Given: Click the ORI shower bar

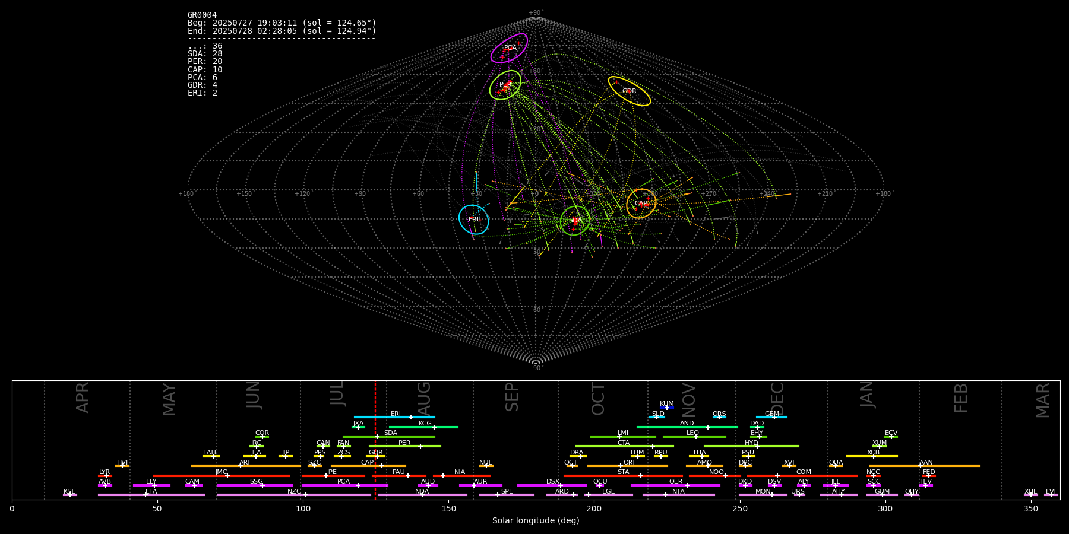Looking at the screenshot, I should [x=628, y=466].
